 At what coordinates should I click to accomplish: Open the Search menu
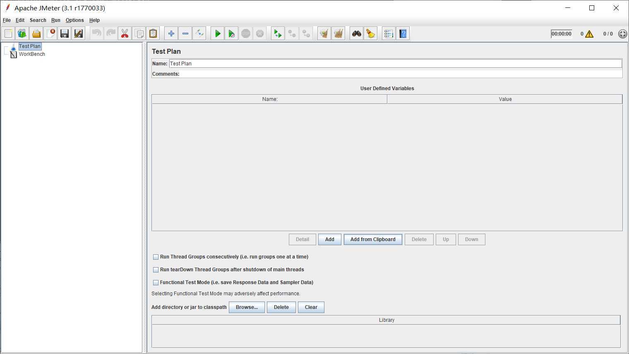[38, 20]
